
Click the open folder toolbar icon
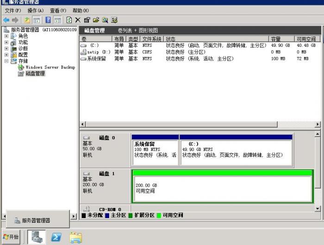[x=96, y=20]
